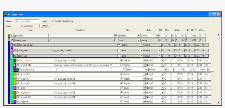Collapse the infantry_gate tree node
The height and width of the screenshot is (108, 225).
coord(9,40)
